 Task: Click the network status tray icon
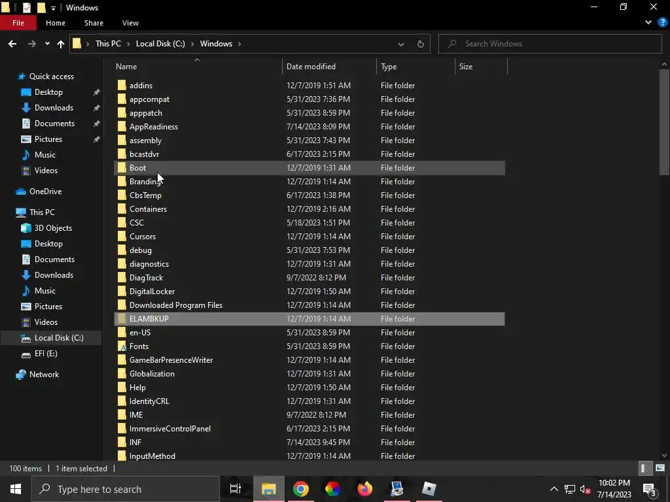coord(570,489)
